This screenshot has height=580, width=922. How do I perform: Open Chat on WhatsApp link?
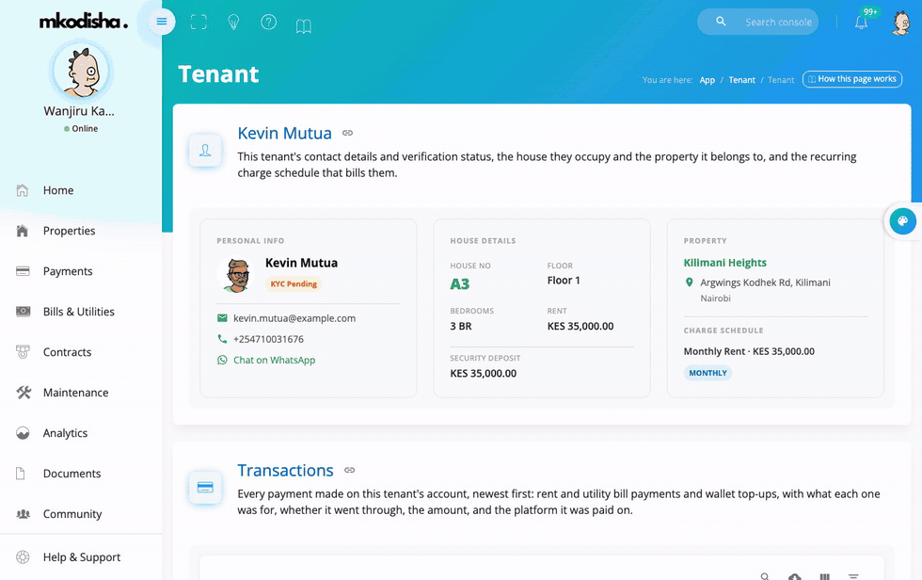[274, 360]
